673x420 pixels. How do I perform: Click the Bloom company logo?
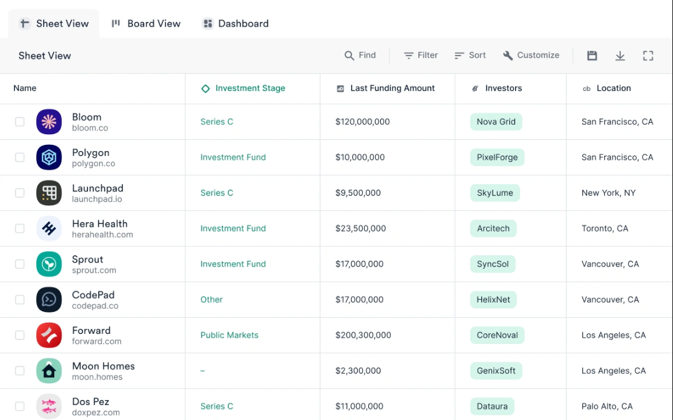tap(49, 122)
